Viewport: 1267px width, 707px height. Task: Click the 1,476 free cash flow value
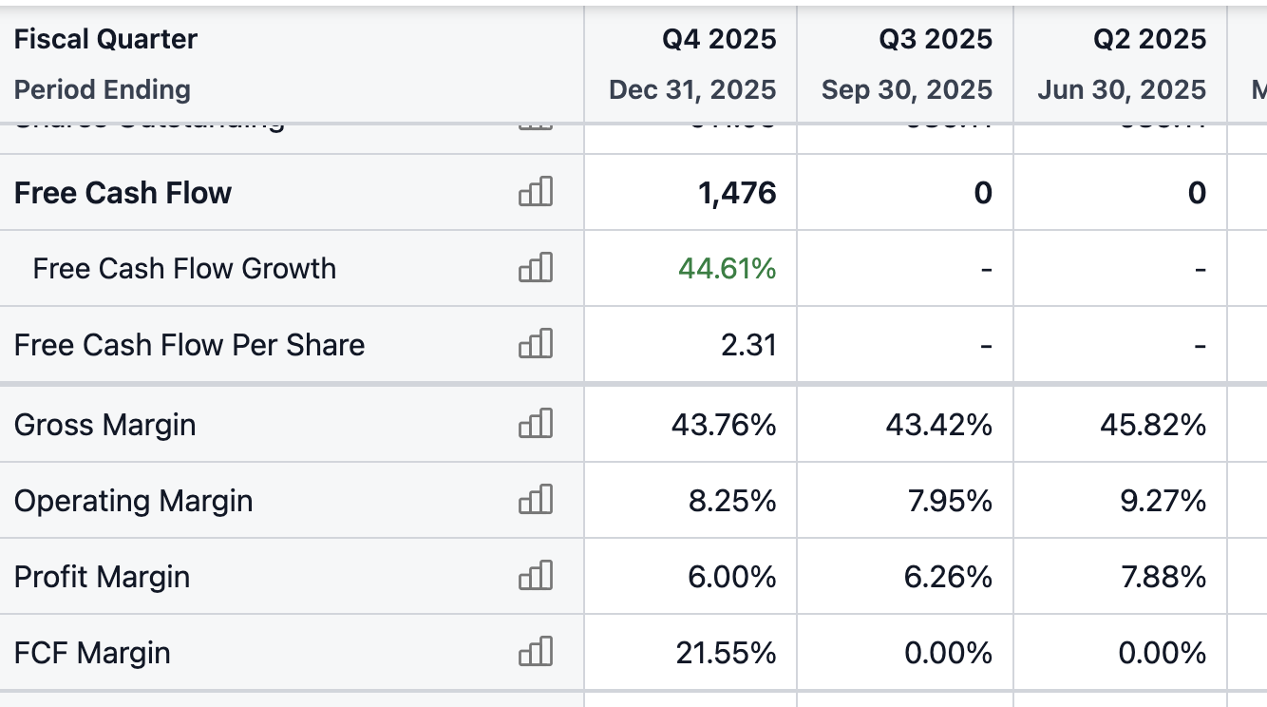[x=737, y=193]
